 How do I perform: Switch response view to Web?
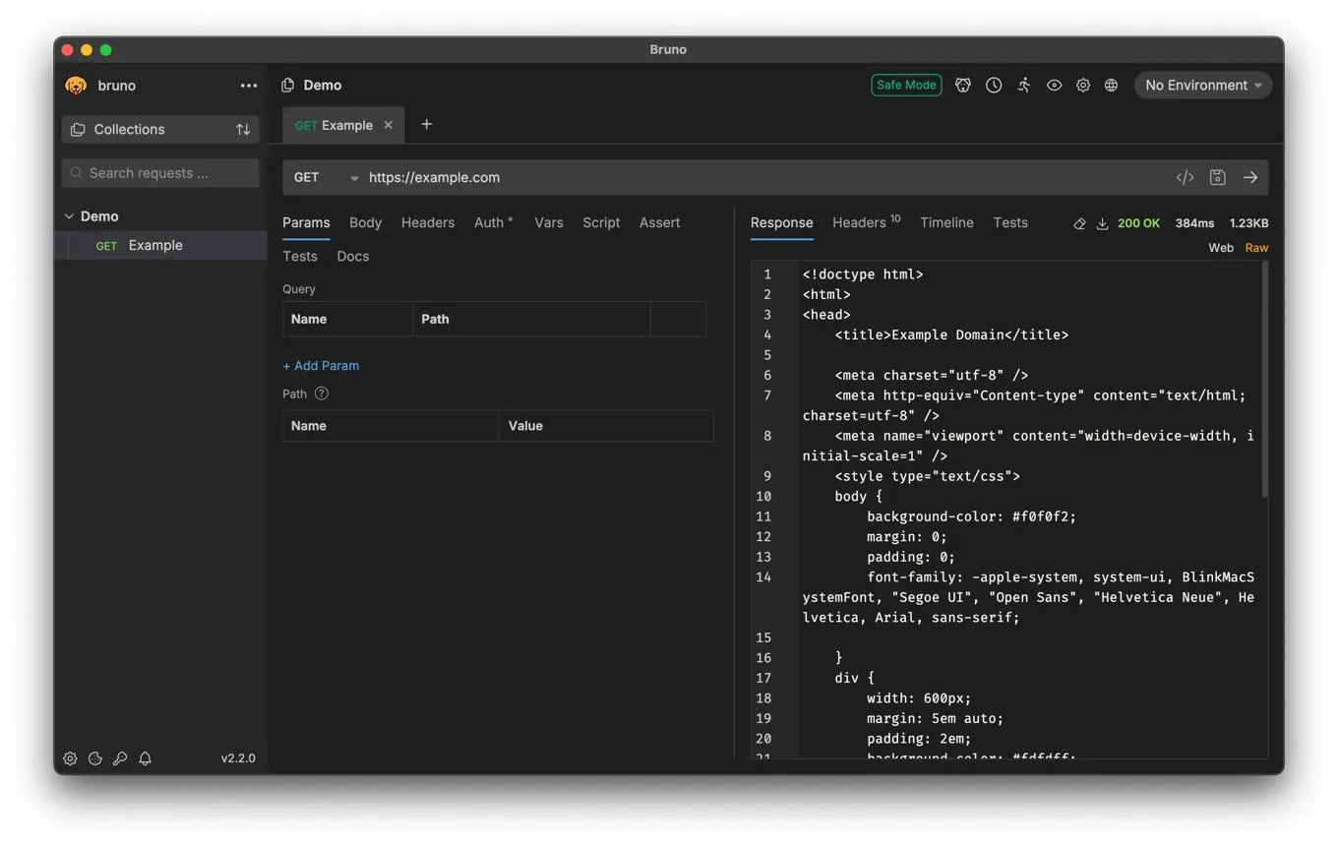coord(1221,248)
